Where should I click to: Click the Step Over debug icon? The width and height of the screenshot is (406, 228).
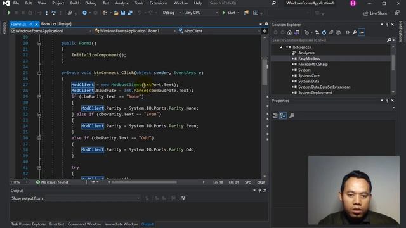[x=53, y=13]
